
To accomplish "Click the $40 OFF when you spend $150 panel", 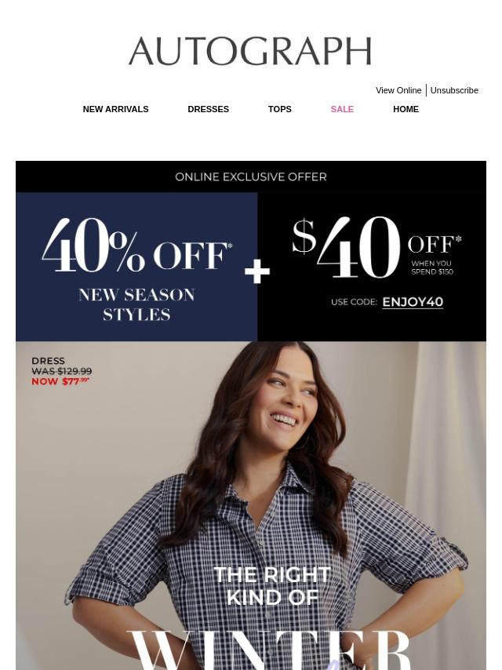I will click(372, 267).
